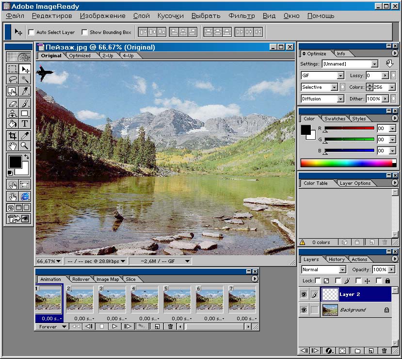
Task: Select the Lasso tool
Action: pos(13,80)
